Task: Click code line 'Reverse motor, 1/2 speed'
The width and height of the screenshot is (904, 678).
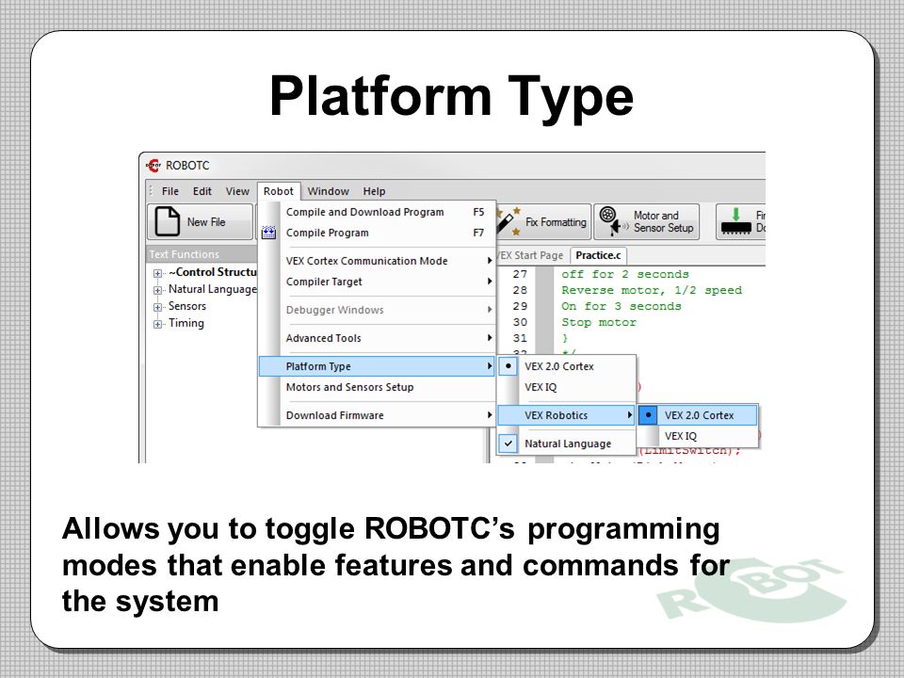Action: coord(652,290)
